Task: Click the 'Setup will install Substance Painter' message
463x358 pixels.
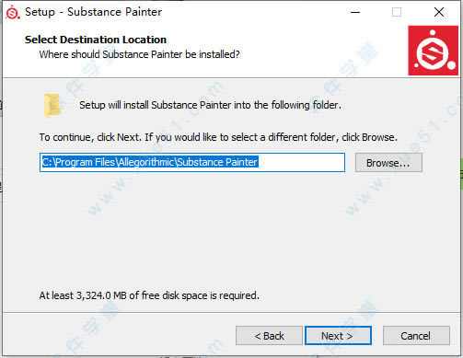Action: [210, 105]
